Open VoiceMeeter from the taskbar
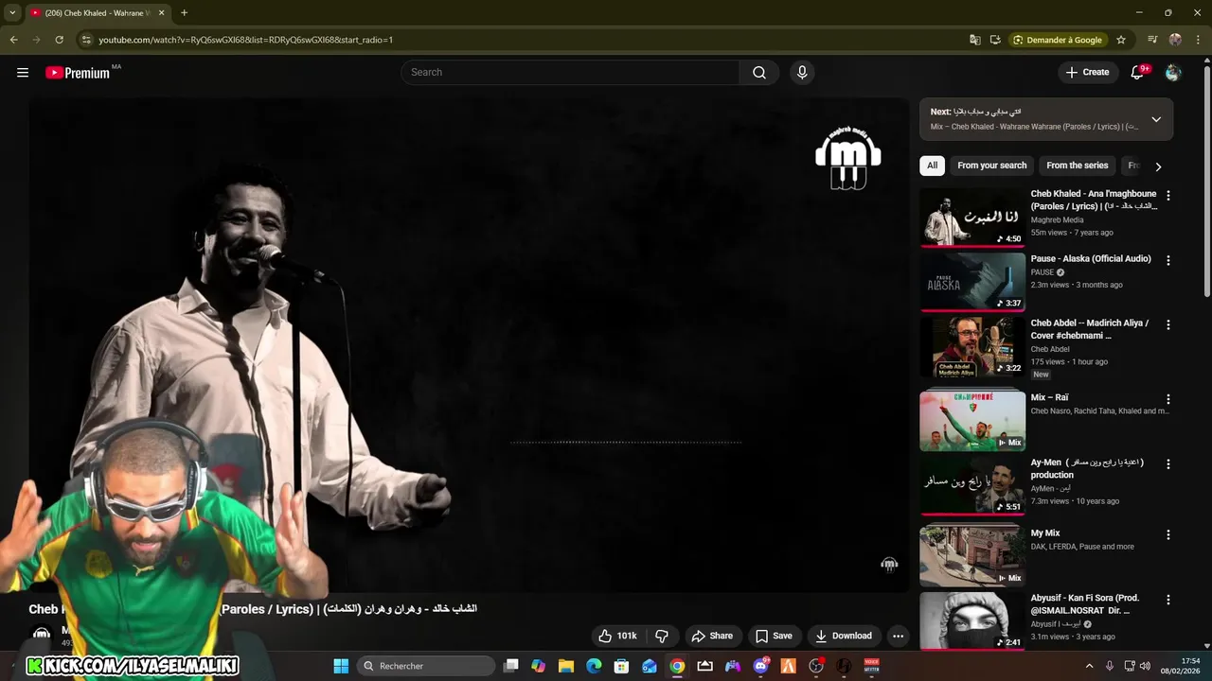This screenshot has height=681, width=1212. [871, 666]
